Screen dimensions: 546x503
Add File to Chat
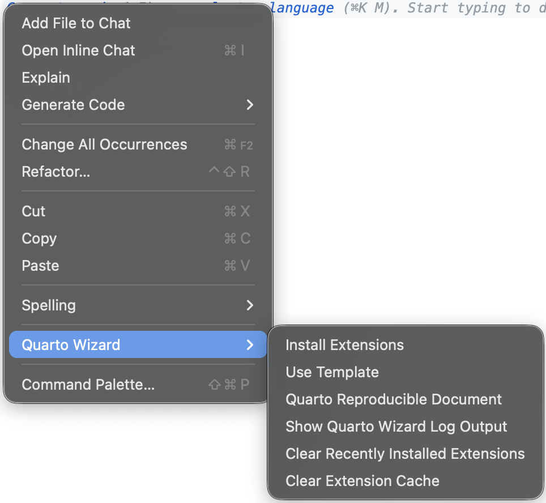point(76,23)
